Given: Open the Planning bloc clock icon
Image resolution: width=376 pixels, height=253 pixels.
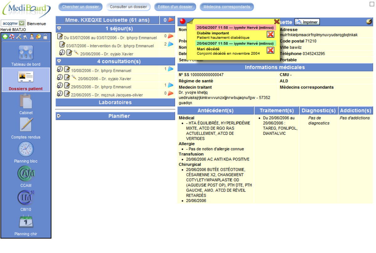Looking at the screenshot, I should (x=26, y=149).
